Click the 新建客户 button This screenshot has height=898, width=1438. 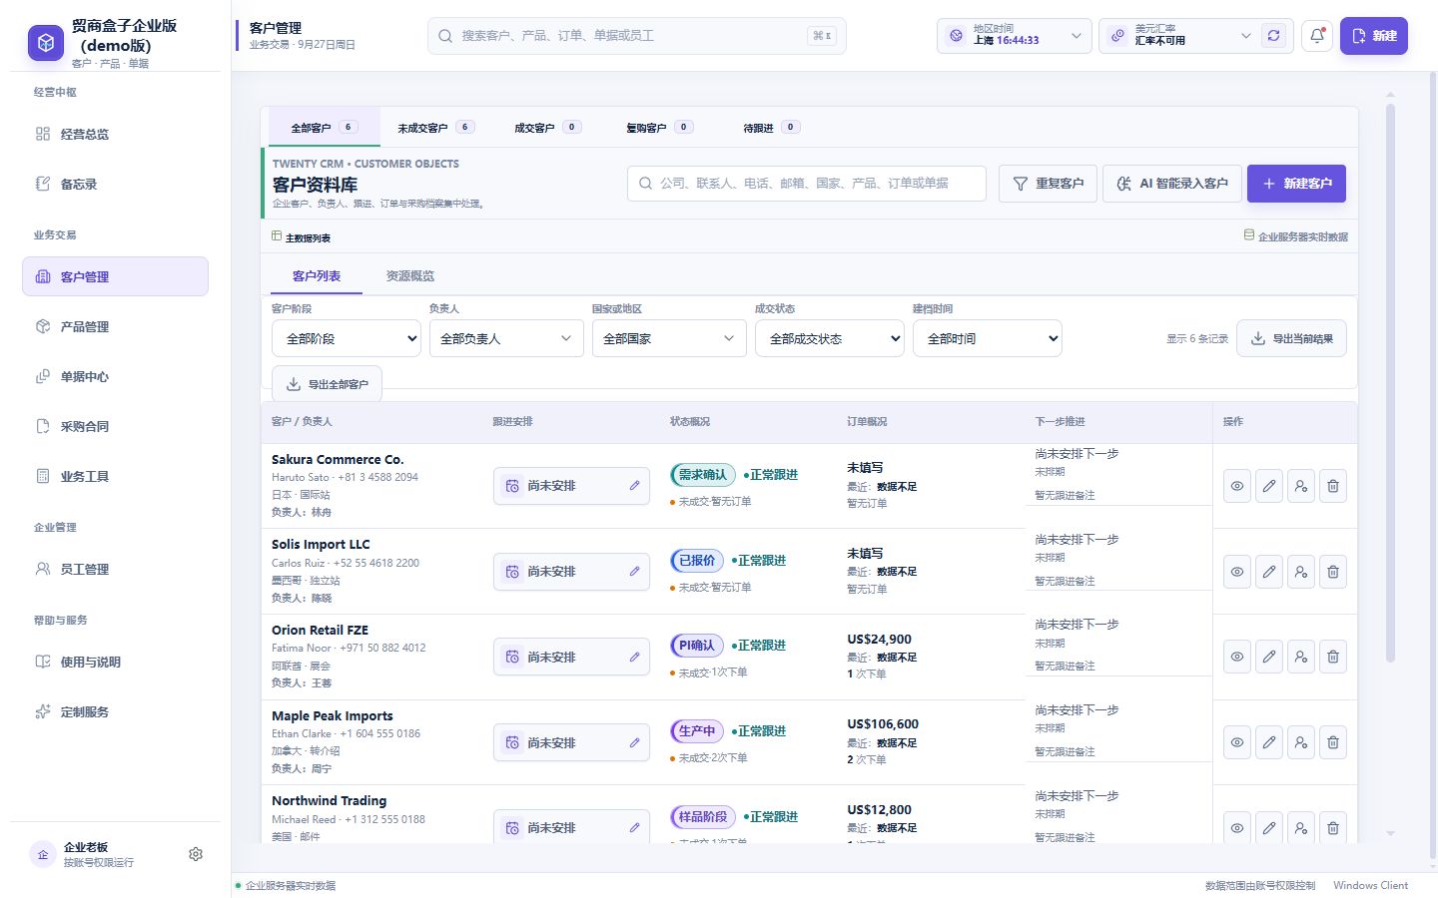pyautogui.click(x=1296, y=184)
